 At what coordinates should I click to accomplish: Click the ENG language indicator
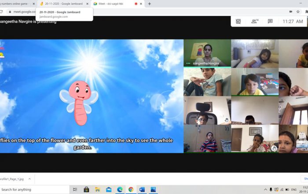(x=294, y=190)
